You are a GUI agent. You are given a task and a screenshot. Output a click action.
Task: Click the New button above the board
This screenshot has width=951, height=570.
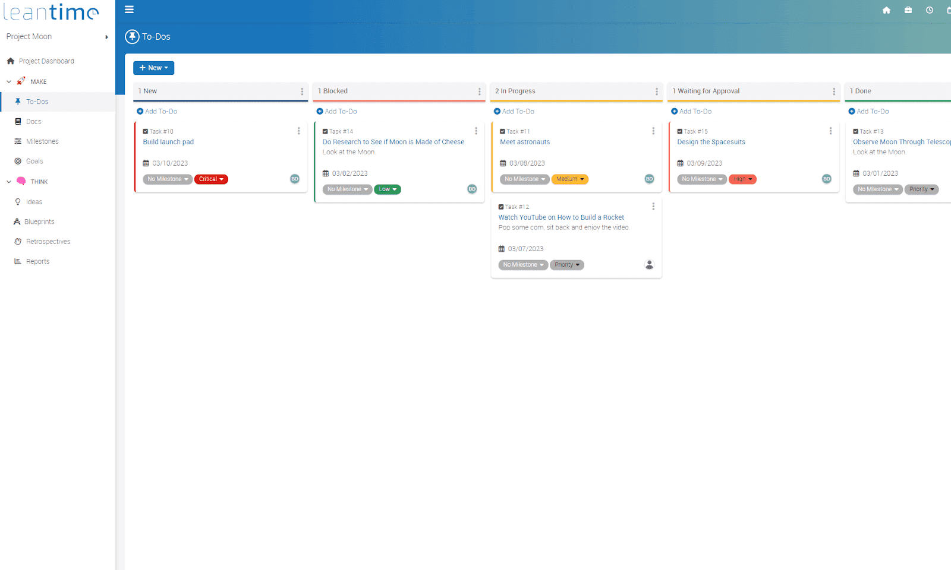pos(153,68)
